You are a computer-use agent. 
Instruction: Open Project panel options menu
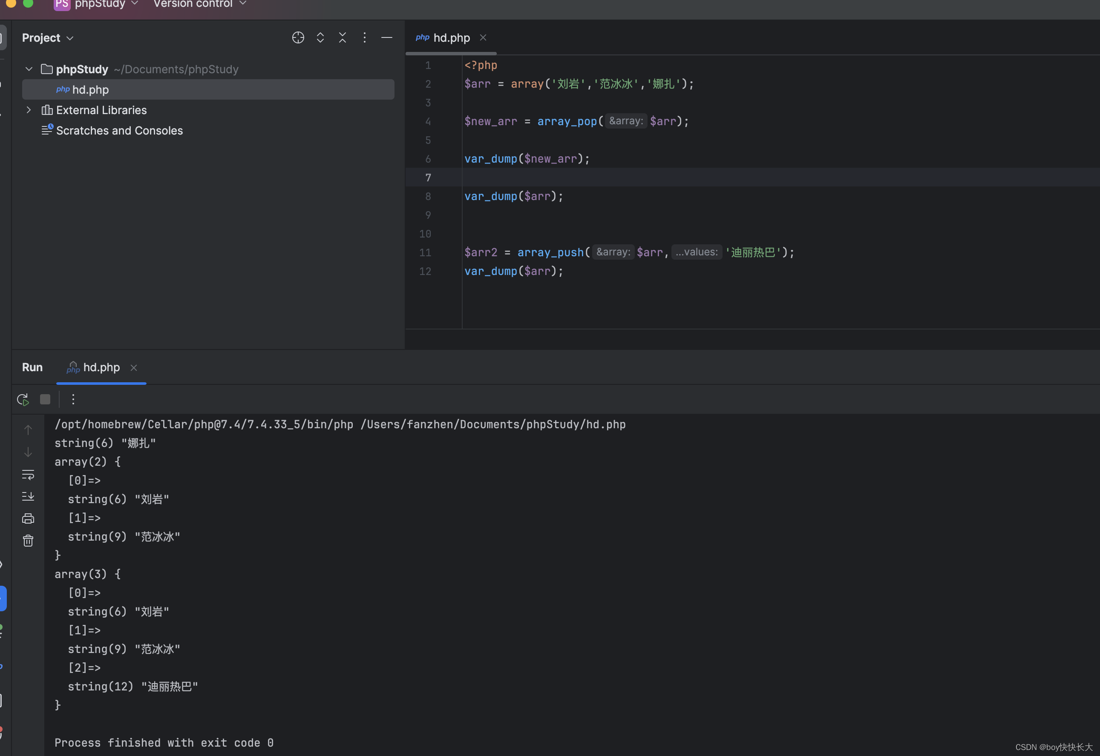coord(364,37)
